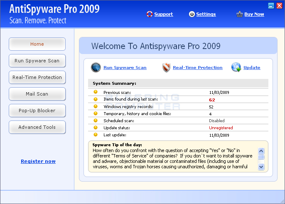Viewport: 285px width, 204px height.
Task: Click the tip of the day scrollbar thumb
Action: (x=261, y=157)
